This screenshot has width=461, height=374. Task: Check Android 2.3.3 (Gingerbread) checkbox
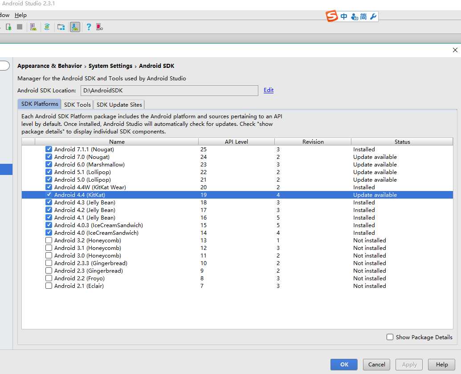click(x=49, y=263)
